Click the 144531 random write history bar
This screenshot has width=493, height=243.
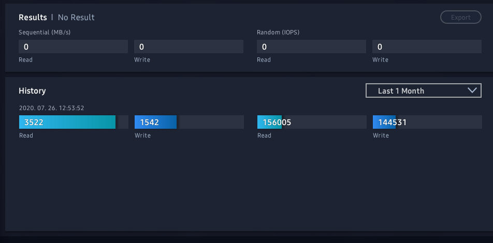tap(427, 122)
